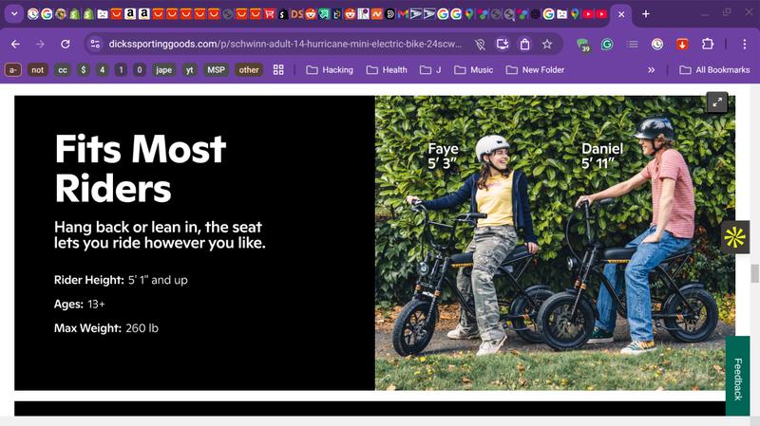Open the MSP bookmark

216,69
